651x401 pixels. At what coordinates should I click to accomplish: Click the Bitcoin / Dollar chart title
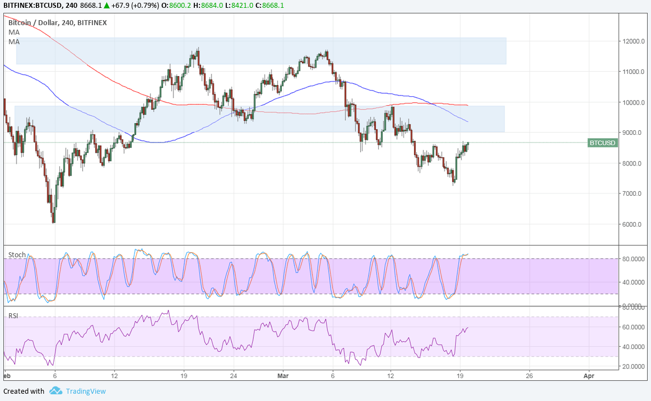point(57,23)
